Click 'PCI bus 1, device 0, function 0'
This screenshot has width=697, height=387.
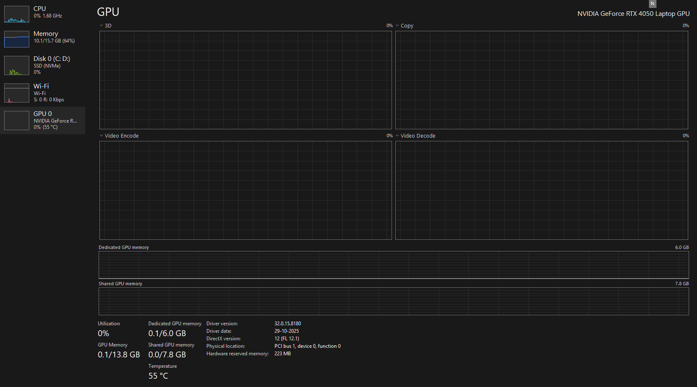308,346
